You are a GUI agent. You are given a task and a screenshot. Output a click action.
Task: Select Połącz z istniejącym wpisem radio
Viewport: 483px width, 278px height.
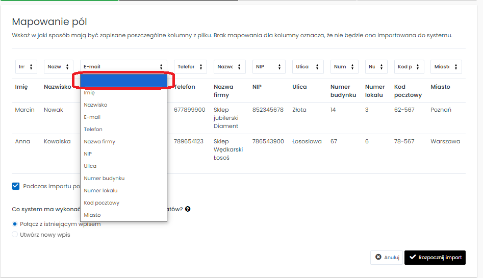pos(14,224)
